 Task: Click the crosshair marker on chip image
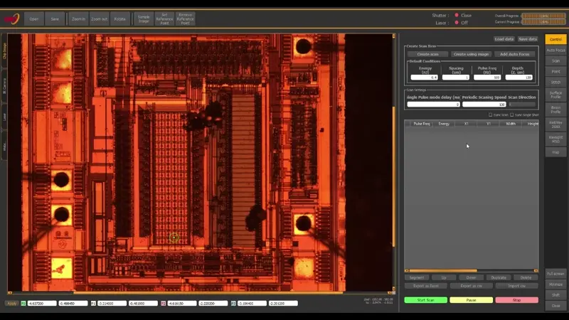click(x=174, y=238)
